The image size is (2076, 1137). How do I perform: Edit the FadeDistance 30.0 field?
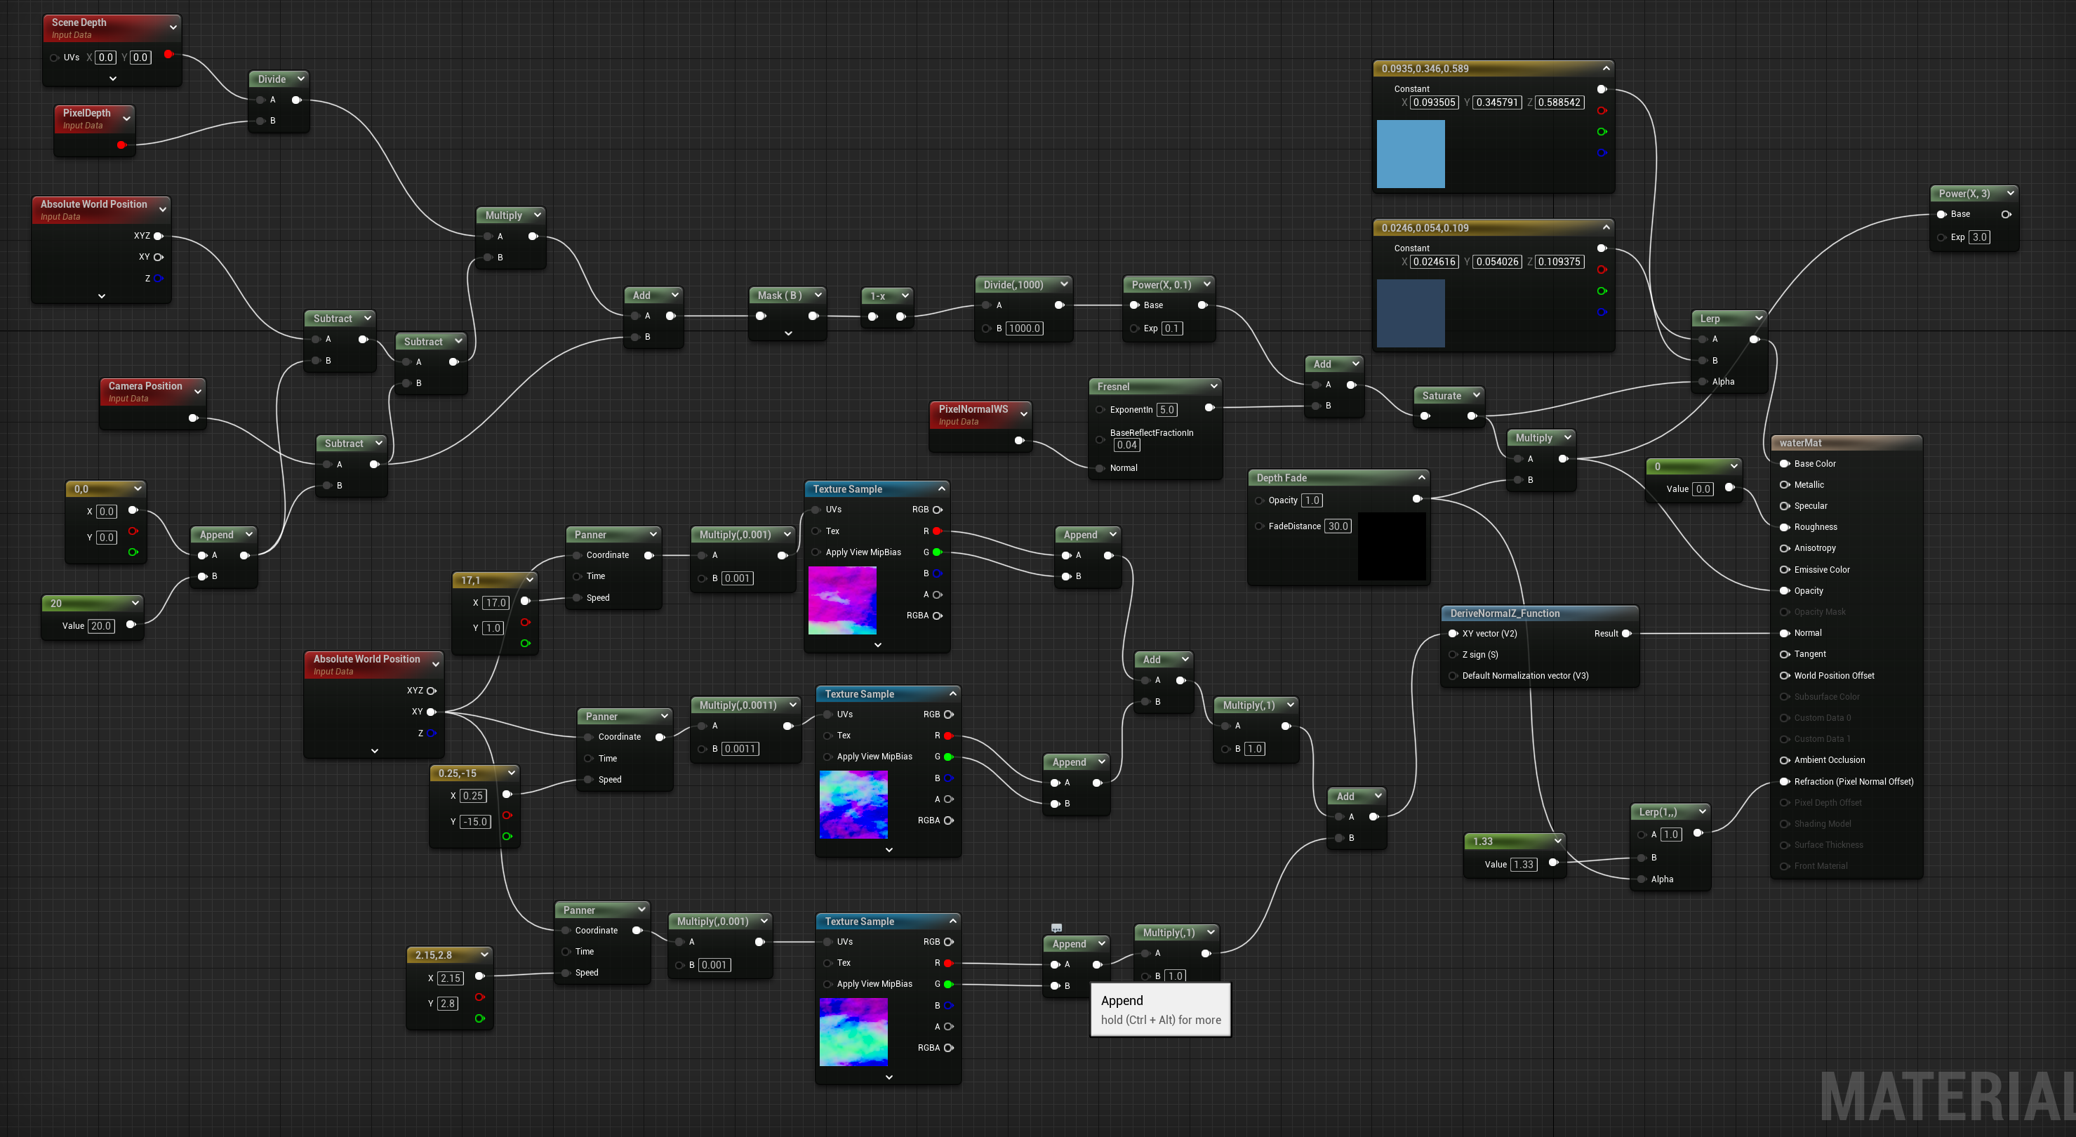click(1338, 526)
